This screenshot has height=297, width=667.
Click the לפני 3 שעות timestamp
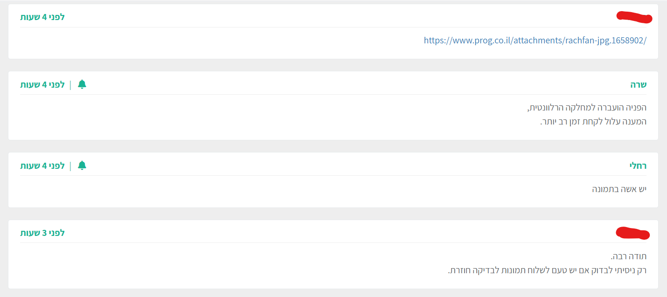tap(42, 233)
